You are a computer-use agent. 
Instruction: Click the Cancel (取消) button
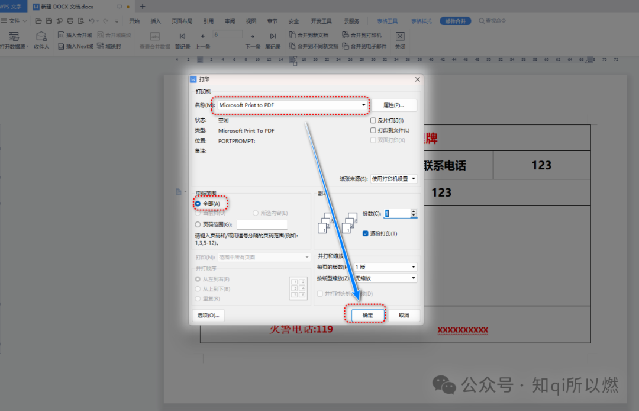click(x=404, y=315)
